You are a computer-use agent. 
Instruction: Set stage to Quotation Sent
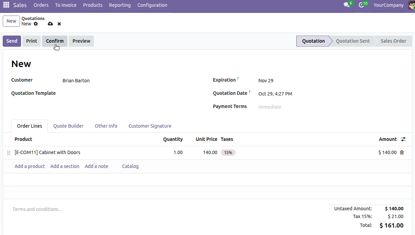[353, 41]
